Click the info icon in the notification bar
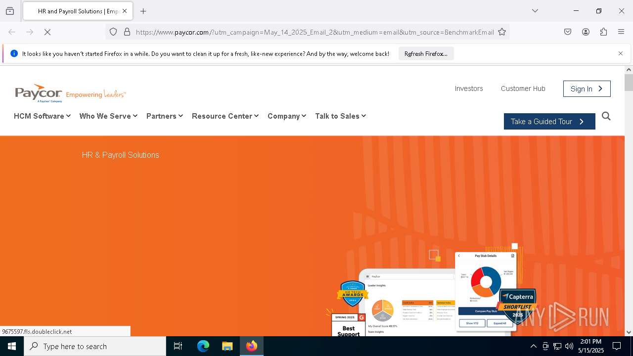This screenshot has width=633, height=356. tap(14, 53)
